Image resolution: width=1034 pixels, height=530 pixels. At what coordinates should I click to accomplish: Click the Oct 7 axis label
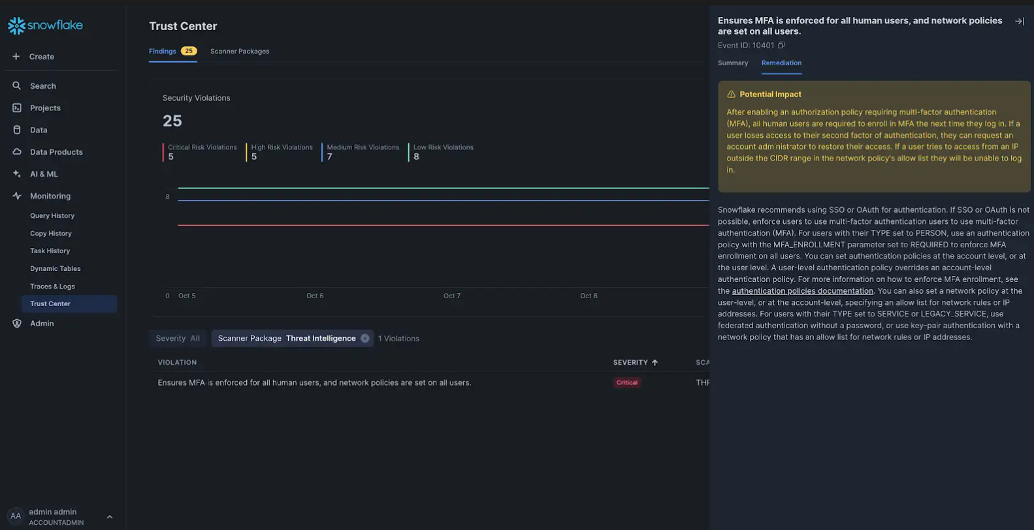(452, 296)
